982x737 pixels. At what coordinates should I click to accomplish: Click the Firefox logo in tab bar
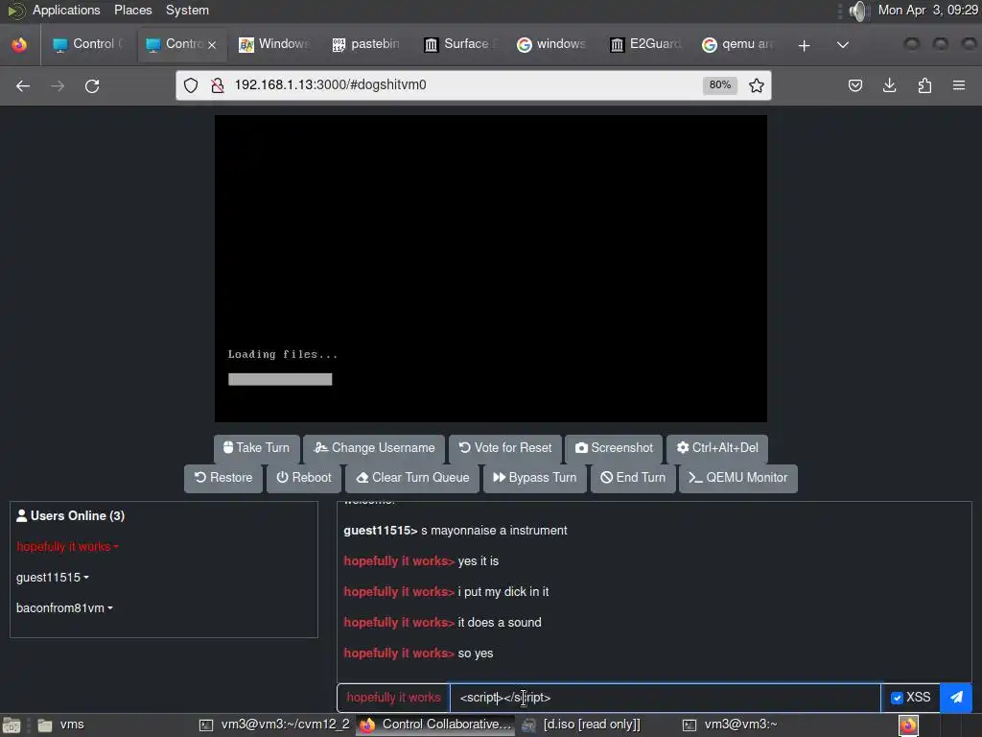19,45
